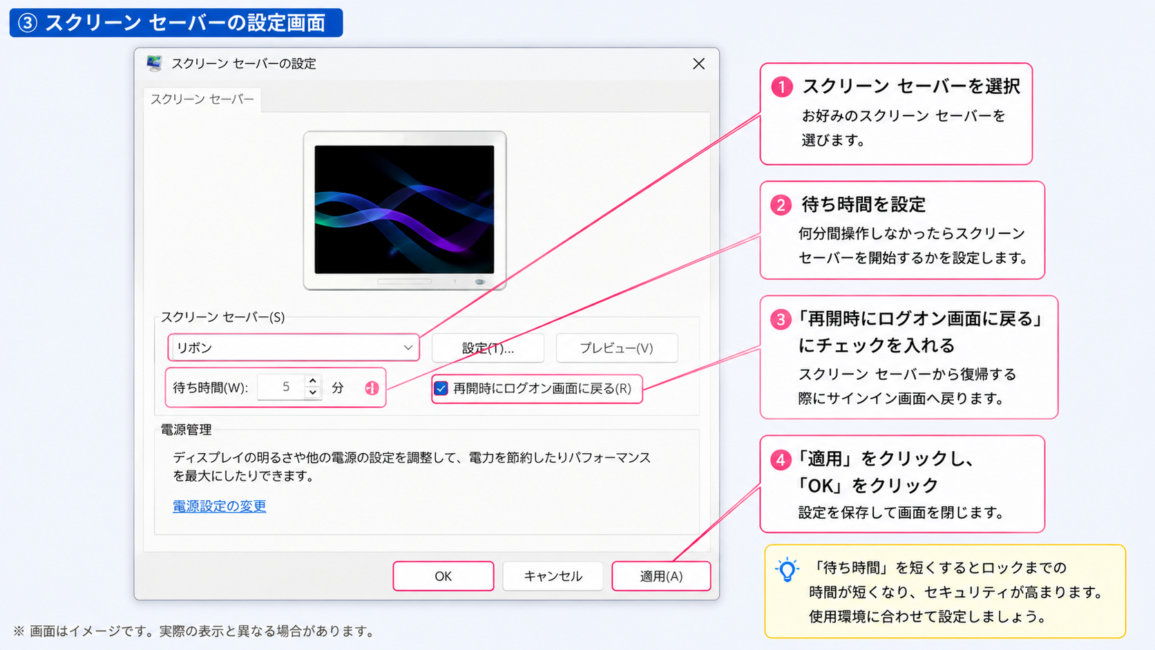This screenshot has width=1155, height=650.
Task: Decrease wait time with down arrow
Action: point(313,393)
